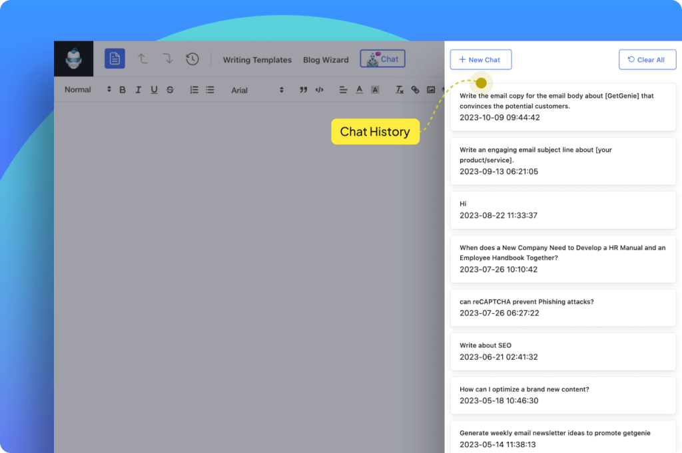The height and width of the screenshot is (453, 682).
Task: Start a New Chat
Action: pos(481,59)
